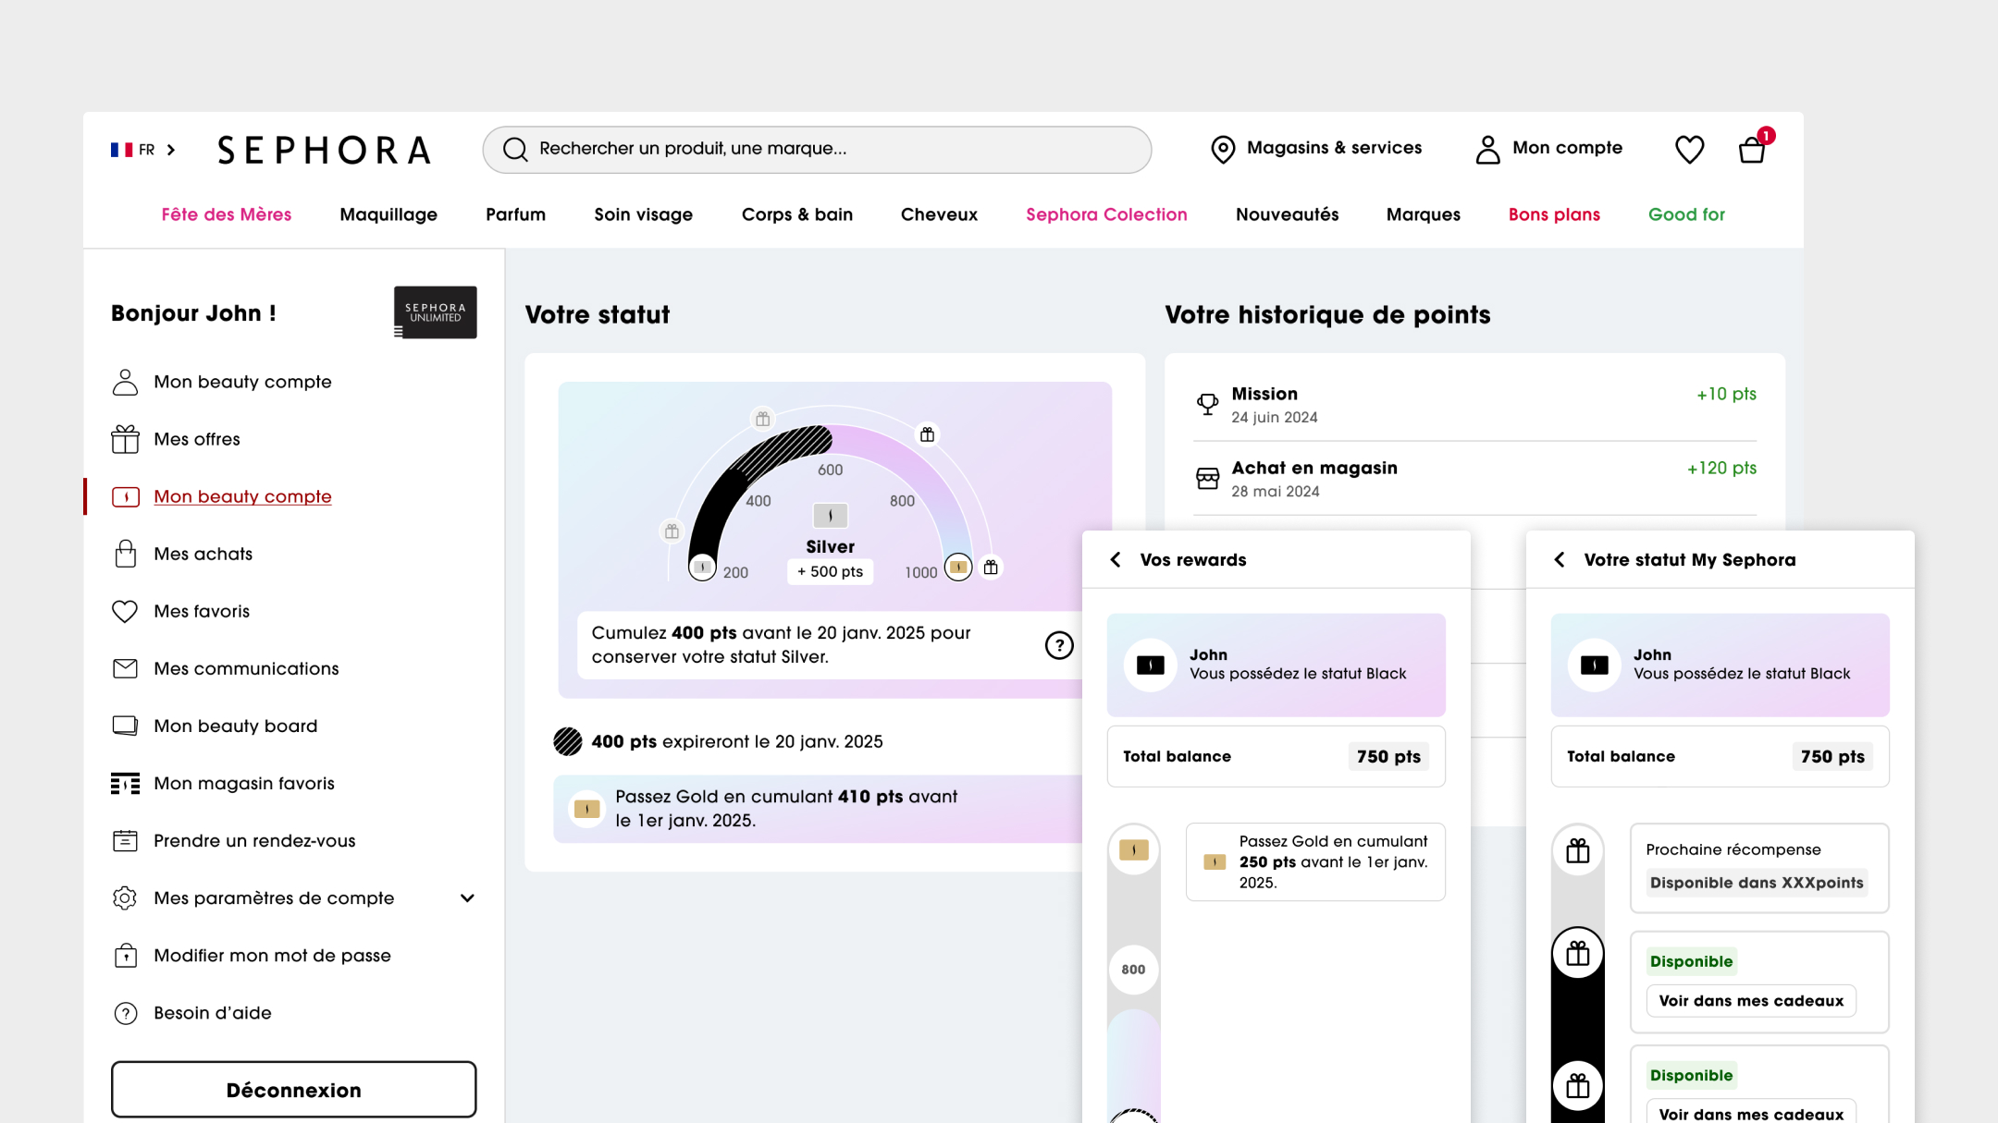1998x1123 pixels.
Task: Click the Sephora Unlimited card thumbnail
Action: [x=435, y=312]
